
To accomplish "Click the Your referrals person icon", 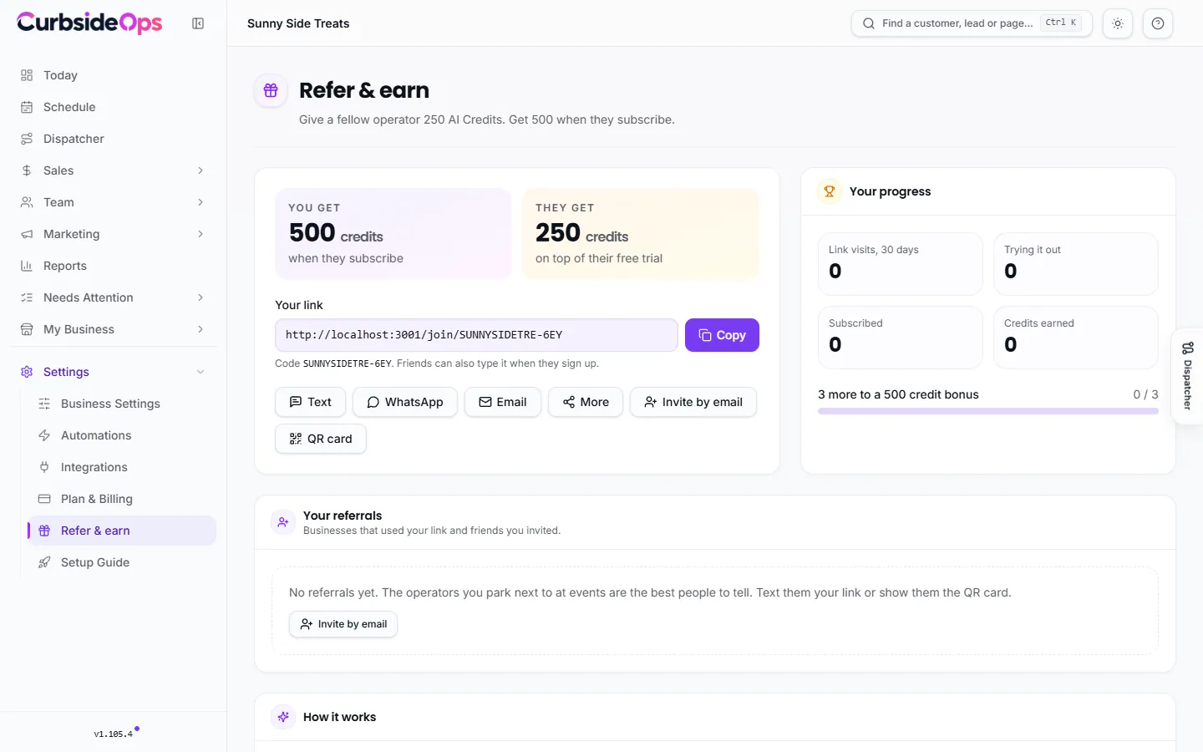I will tap(283, 522).
